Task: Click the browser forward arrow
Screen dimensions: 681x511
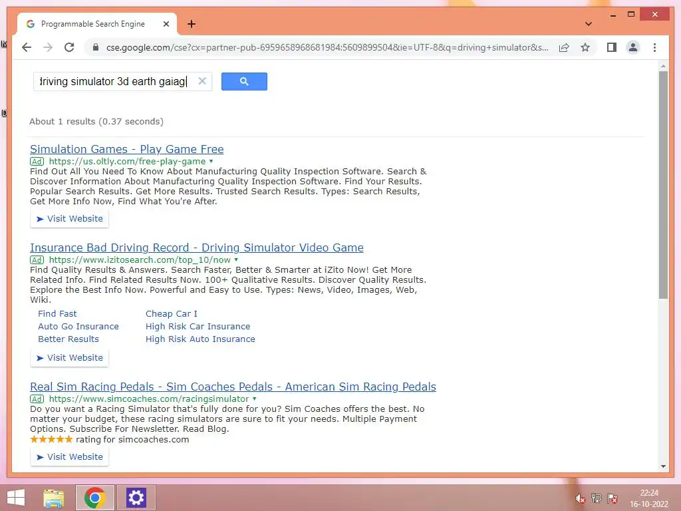Action: [48, 47]
